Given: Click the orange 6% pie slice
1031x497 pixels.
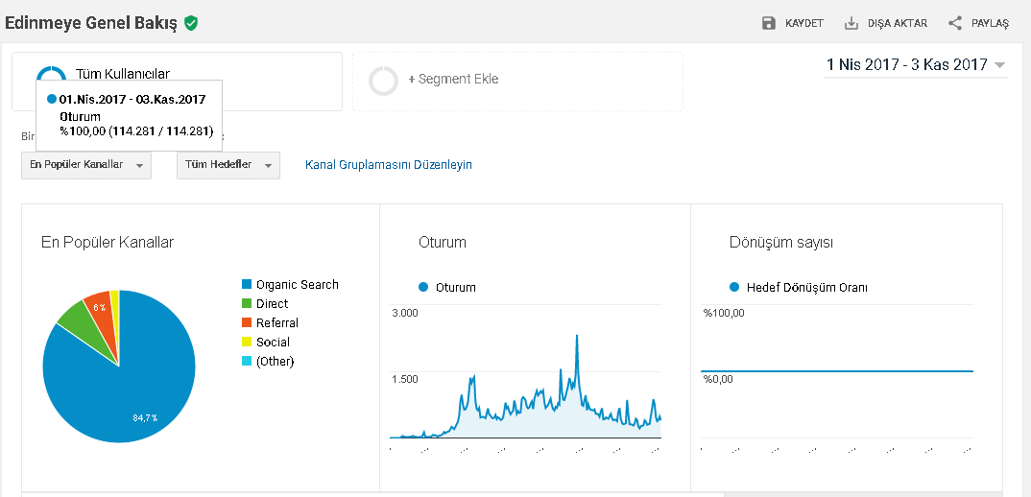Looking at the screenshot, I should (100, 308).
